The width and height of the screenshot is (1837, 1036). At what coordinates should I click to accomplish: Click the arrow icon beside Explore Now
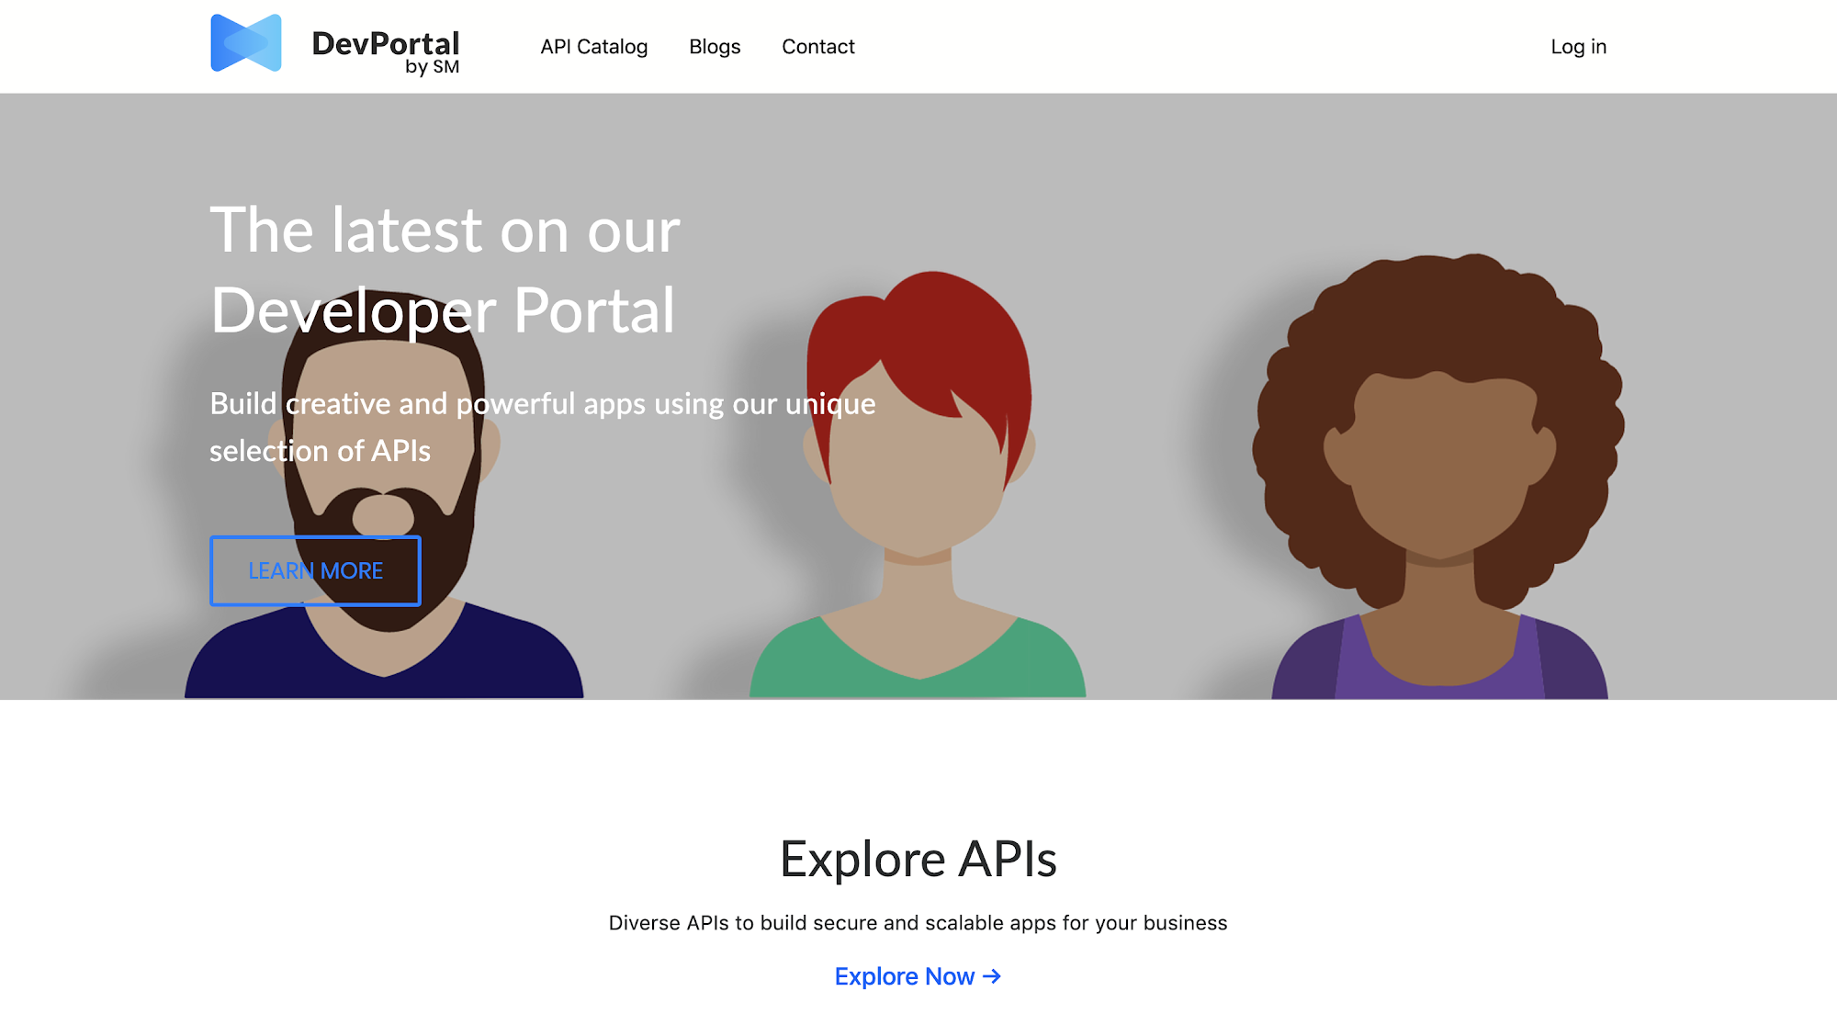[x=992, y=976]
